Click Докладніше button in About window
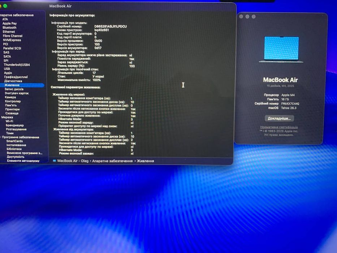 tap(279, 118)
